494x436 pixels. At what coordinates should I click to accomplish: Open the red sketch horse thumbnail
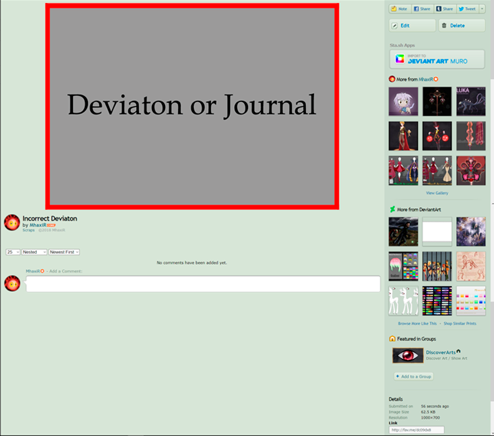[471, 266]
